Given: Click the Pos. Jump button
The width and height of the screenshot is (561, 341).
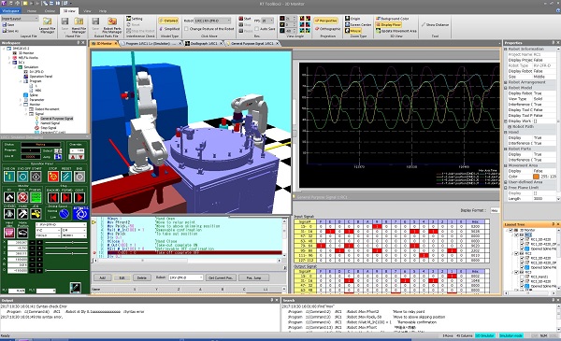Looking at the screenshot, I should [x=253, y=277].
